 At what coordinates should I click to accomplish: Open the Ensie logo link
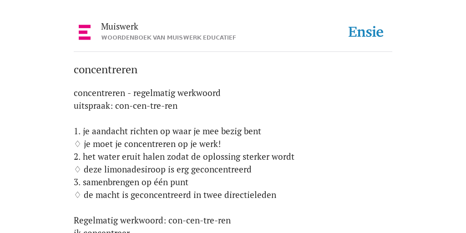[366, 32]
